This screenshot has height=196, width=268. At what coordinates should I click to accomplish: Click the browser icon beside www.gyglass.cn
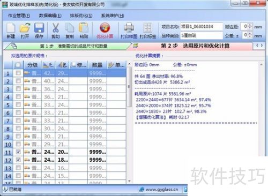pos(142,190)
